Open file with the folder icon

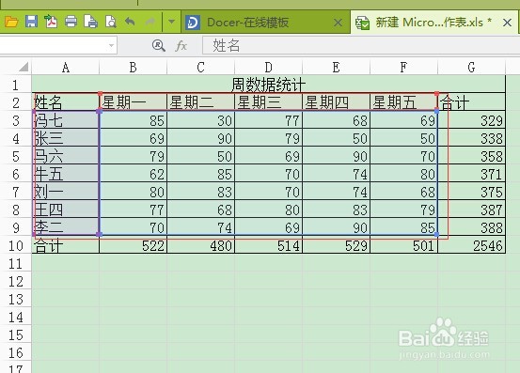[11, 22]
